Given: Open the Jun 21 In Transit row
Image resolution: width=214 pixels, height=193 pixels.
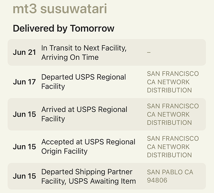Looking at the screenshot, I should tap(107, 52).
